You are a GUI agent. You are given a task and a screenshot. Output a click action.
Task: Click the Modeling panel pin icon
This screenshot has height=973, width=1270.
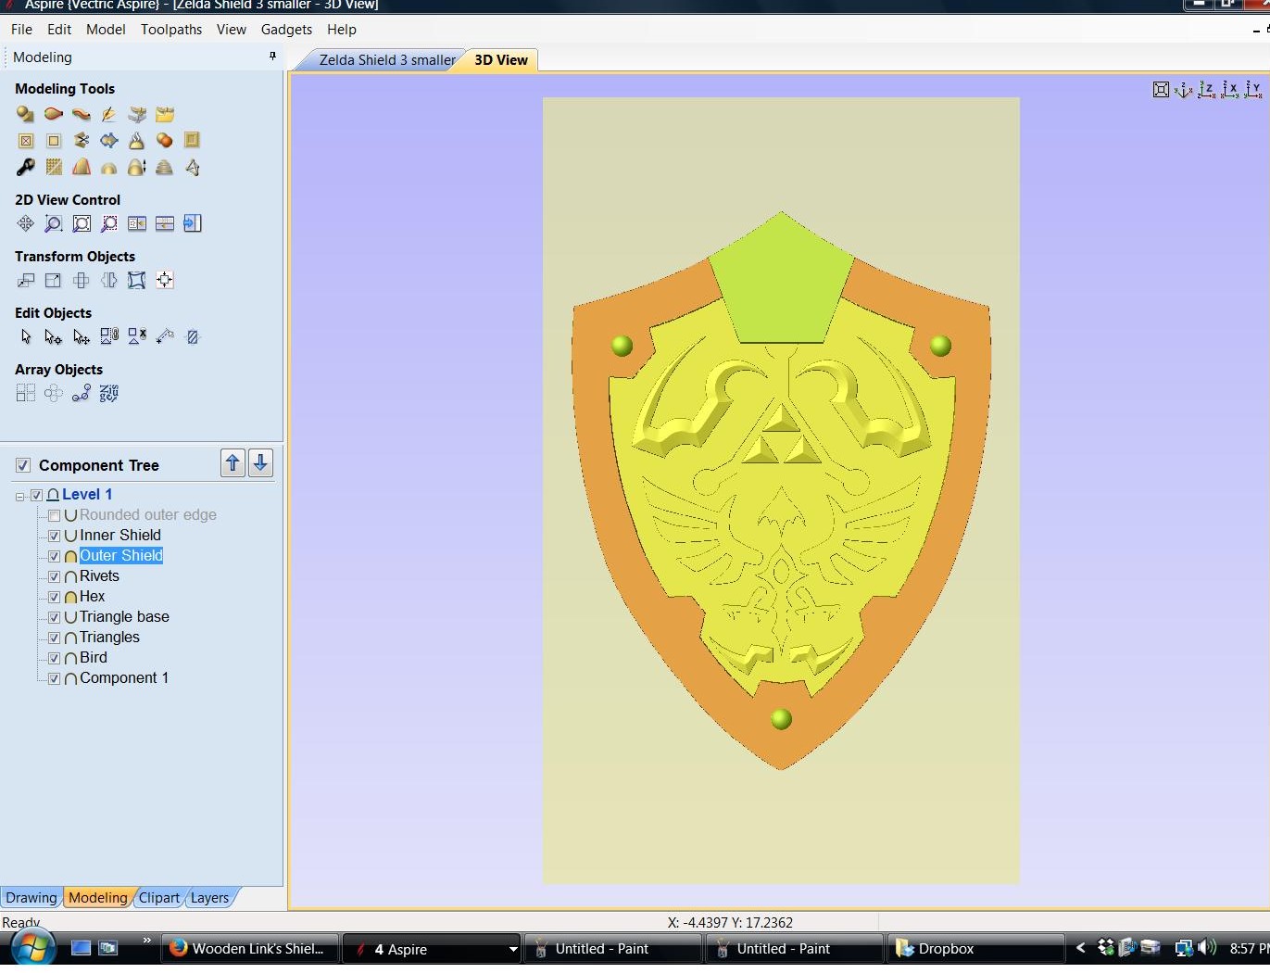[x=272, y=57]
